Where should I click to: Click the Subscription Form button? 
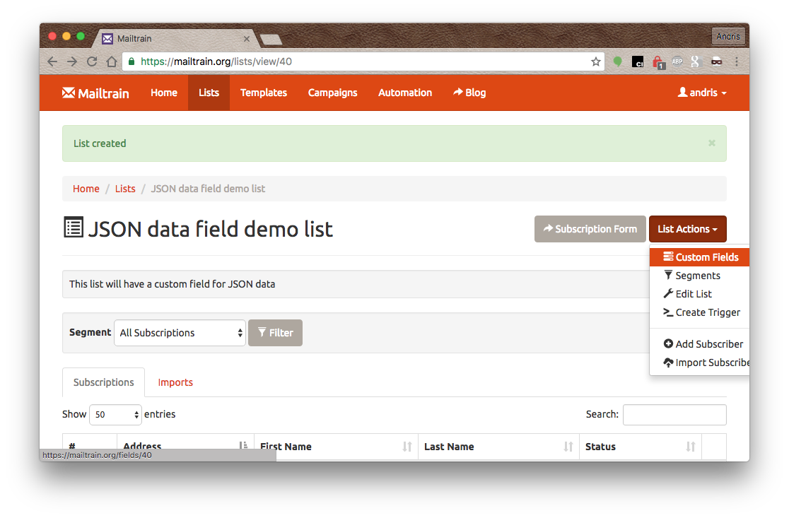point(590,229)
